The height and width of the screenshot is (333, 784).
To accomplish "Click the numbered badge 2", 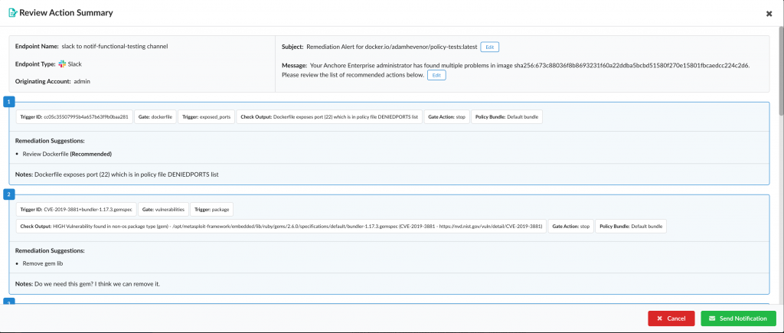I will [9, 194].
